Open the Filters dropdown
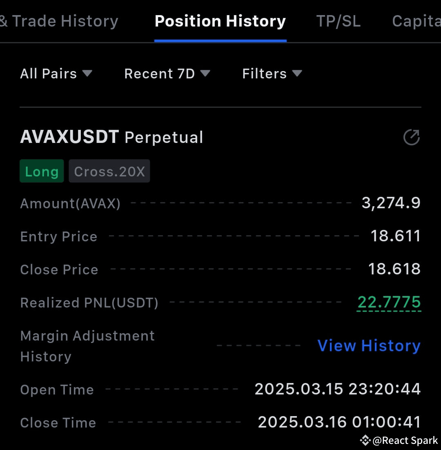This screenshot has width=441, height=450. 272,74
